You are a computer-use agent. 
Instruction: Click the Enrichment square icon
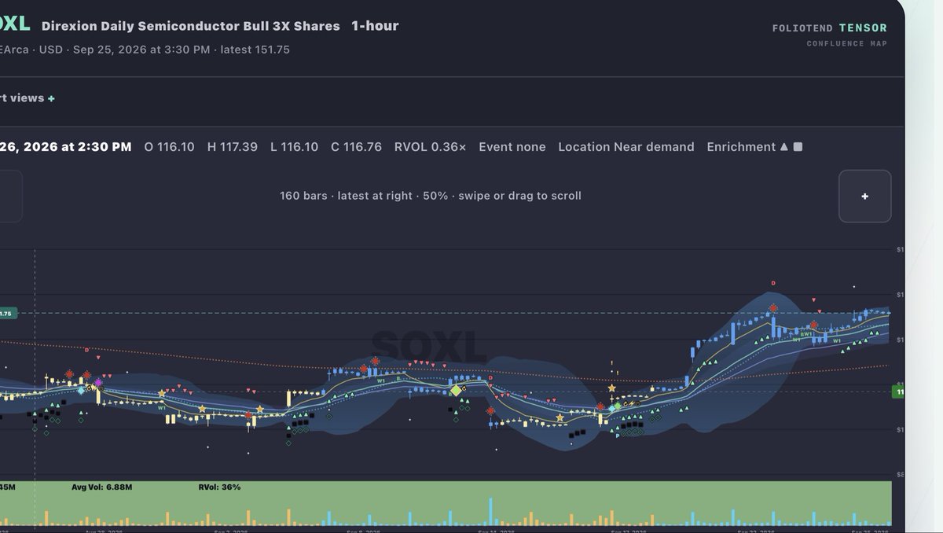pyautogui.click(x=798, y=147)
